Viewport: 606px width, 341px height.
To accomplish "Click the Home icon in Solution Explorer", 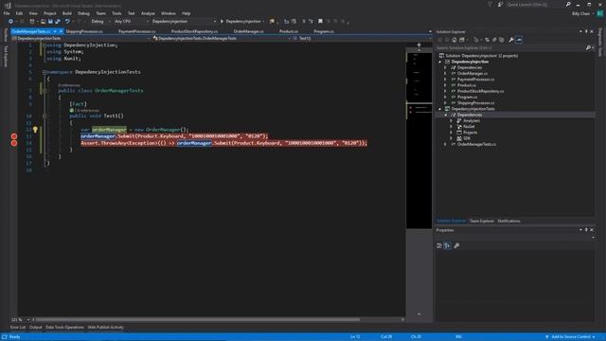I will pyautogui.click(x=454, y=40).
